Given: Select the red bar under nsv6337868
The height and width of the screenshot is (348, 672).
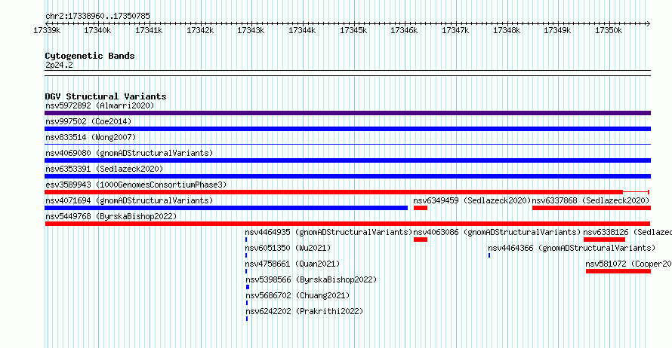Looking at the screenshot, I should [591, 208].
